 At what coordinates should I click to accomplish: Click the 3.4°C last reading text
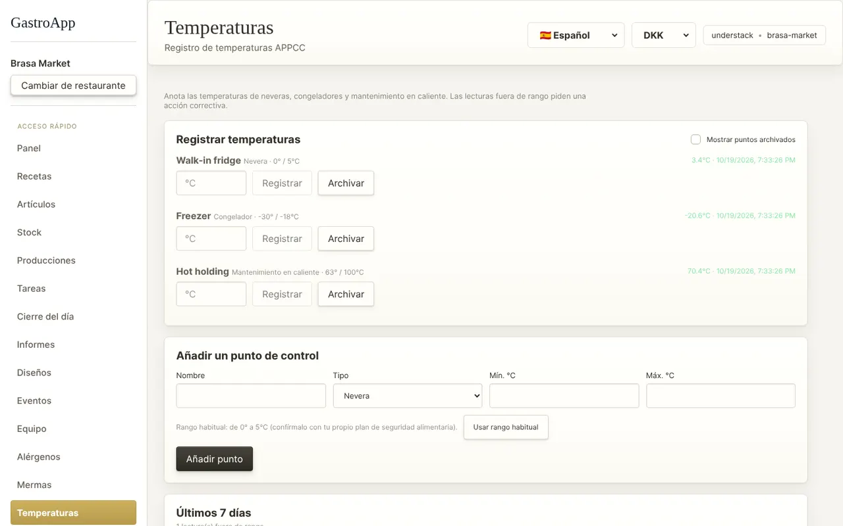click(x=744, y=160)
